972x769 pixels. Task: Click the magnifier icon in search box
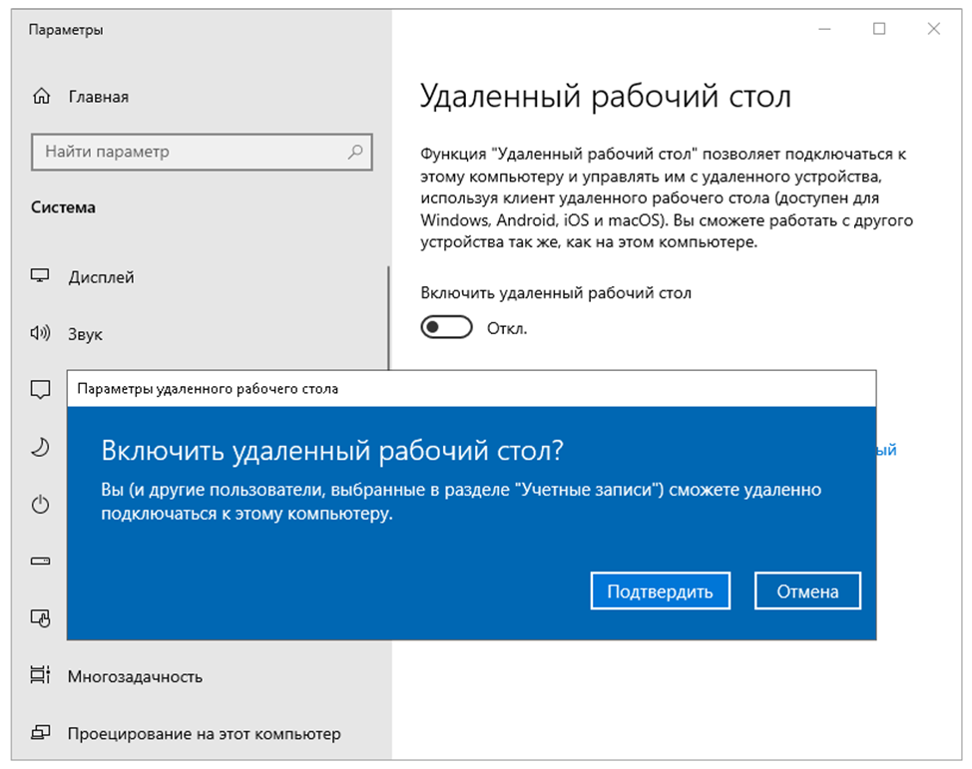(x=354, y=153)
